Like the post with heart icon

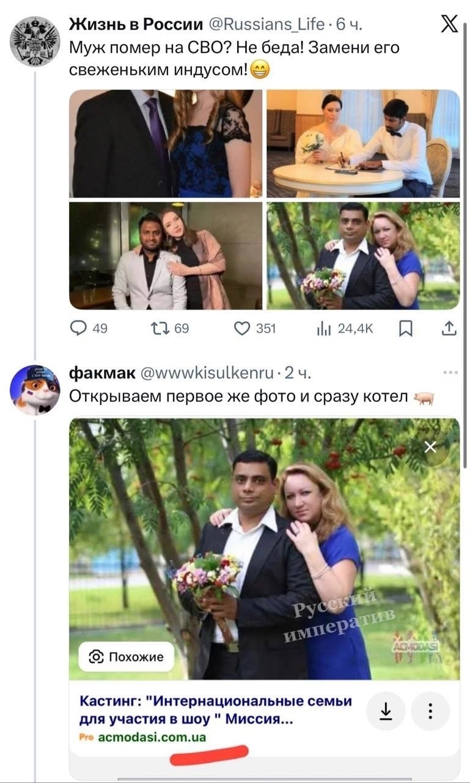243,328
